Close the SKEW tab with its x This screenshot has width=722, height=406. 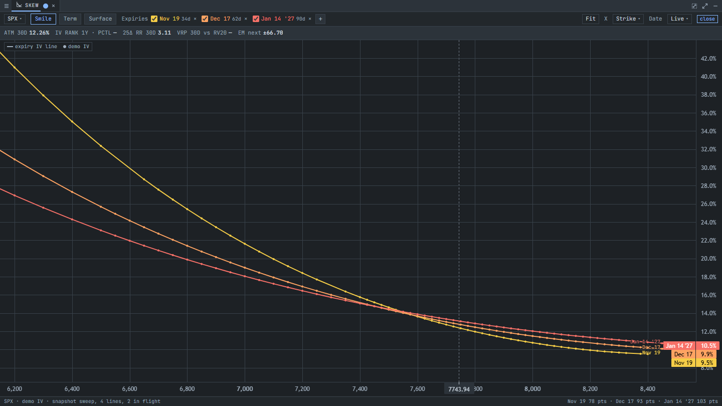tap(53, 6)
